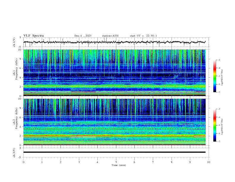This screenshot has width=235, height=182.
Task: Click the 'VLF Spectra' title text
Action: pyautogui.click(x=34, y=36)
